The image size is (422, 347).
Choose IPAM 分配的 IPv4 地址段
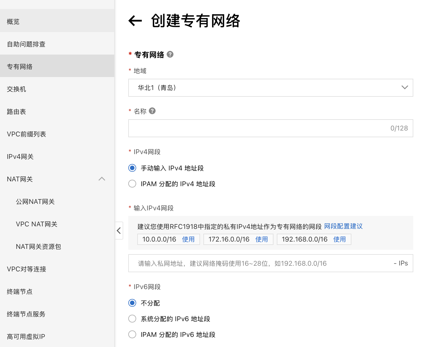(132, 183)
